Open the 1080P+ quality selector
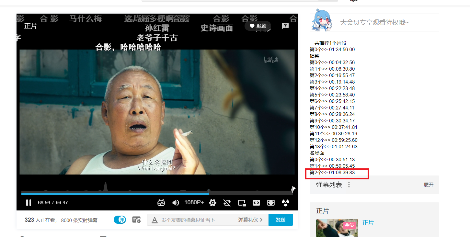 point(194,202)
